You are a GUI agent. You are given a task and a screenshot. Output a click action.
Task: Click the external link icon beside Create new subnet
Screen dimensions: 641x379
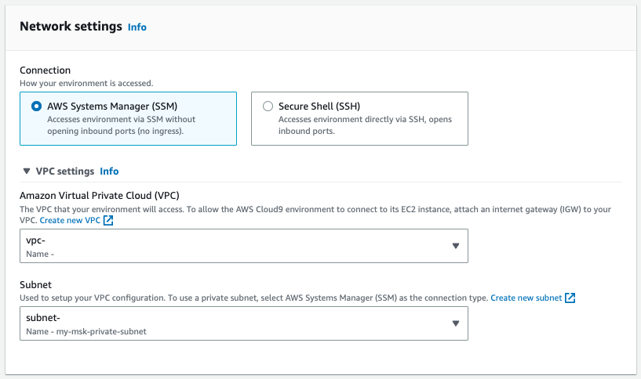tap(570, 298)
